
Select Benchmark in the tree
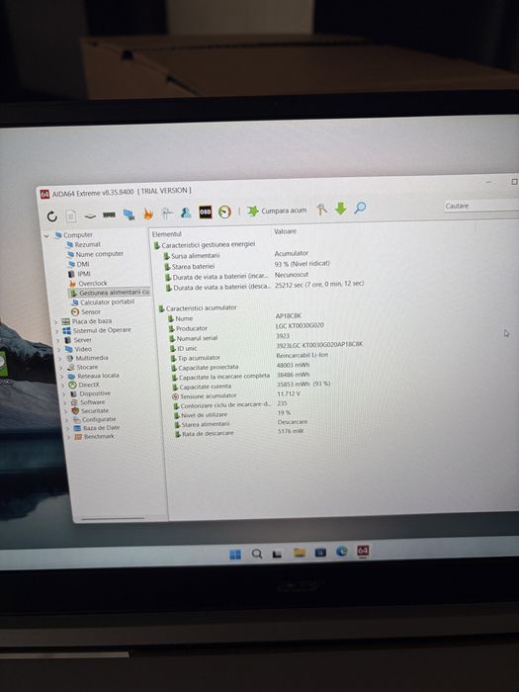point(94,437)
